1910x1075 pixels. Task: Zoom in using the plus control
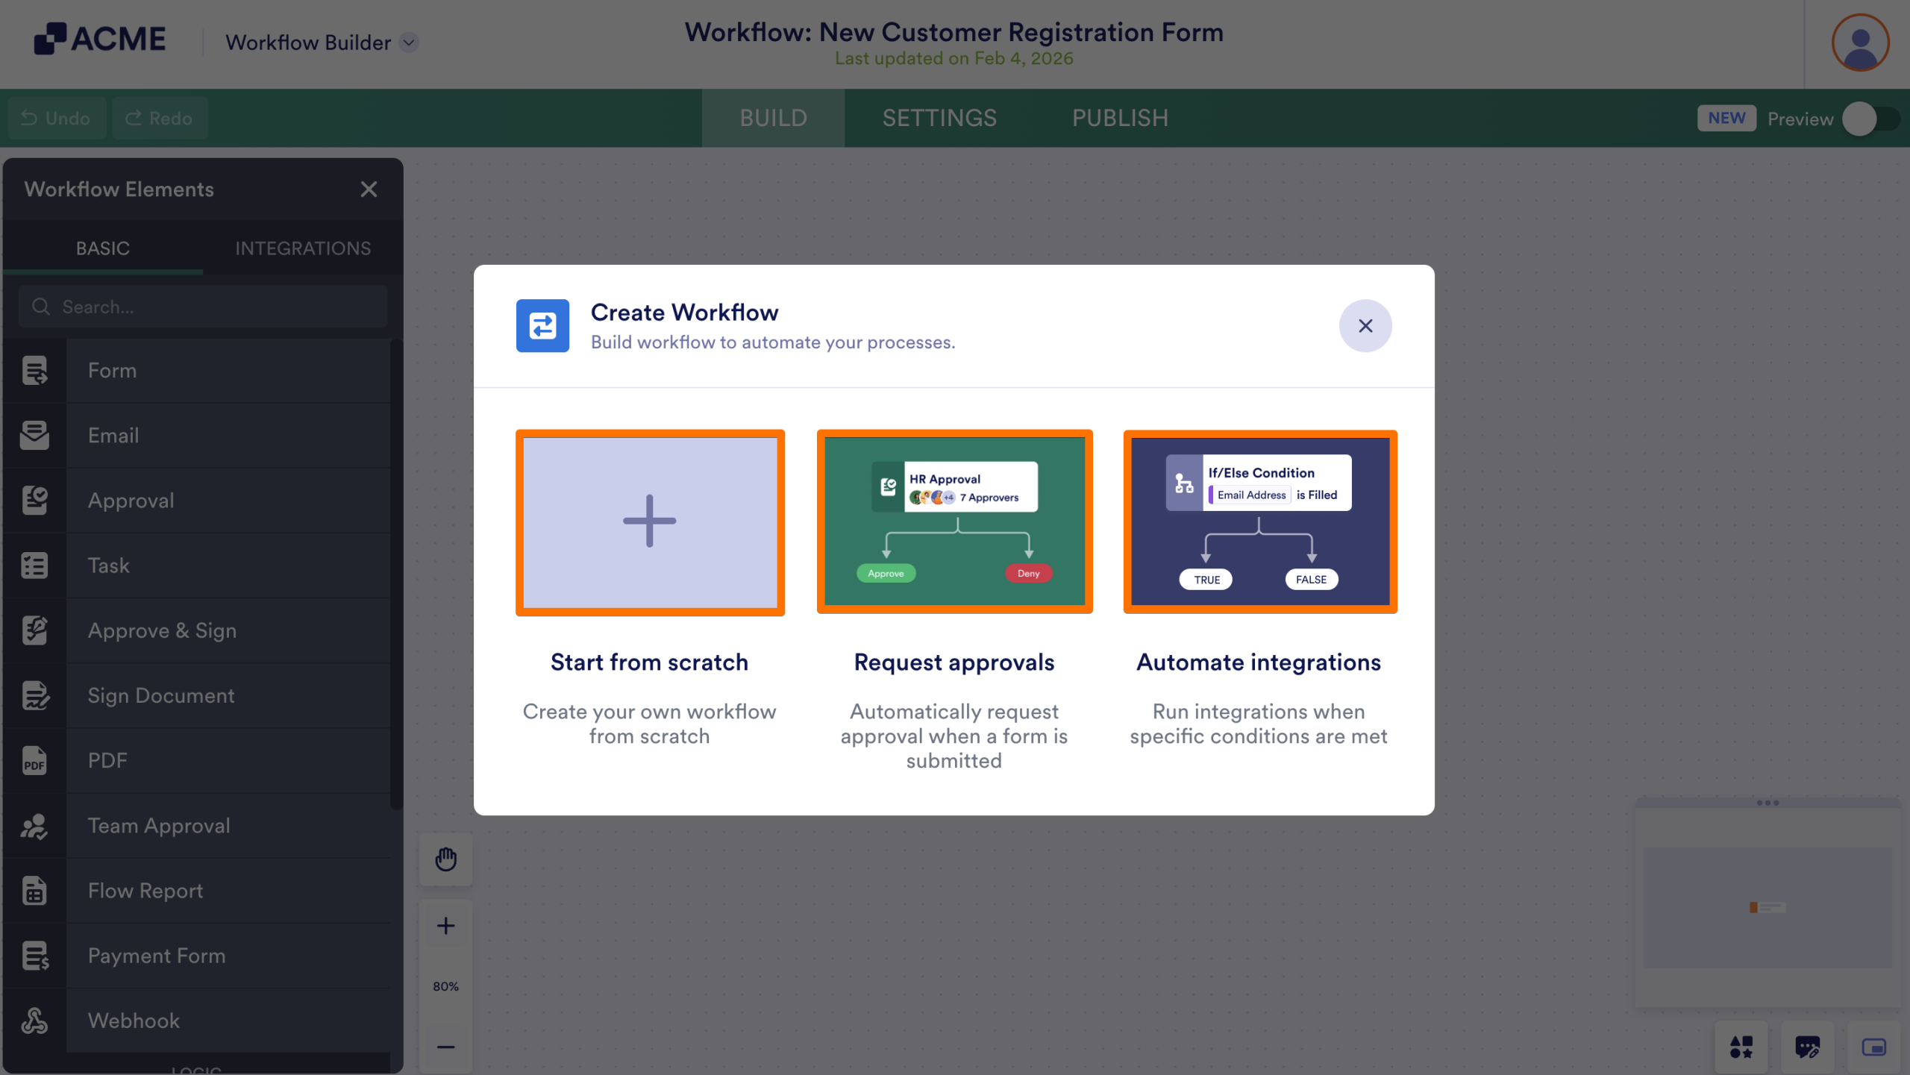445,925
